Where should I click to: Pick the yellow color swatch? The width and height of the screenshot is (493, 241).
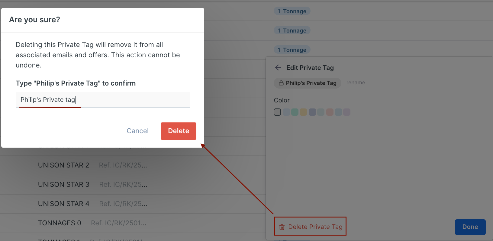click(303, 112)
